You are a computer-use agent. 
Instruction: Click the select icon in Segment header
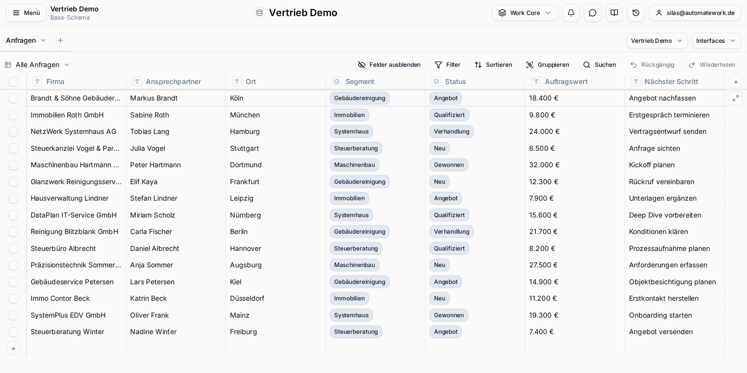[x=336, y=82]
